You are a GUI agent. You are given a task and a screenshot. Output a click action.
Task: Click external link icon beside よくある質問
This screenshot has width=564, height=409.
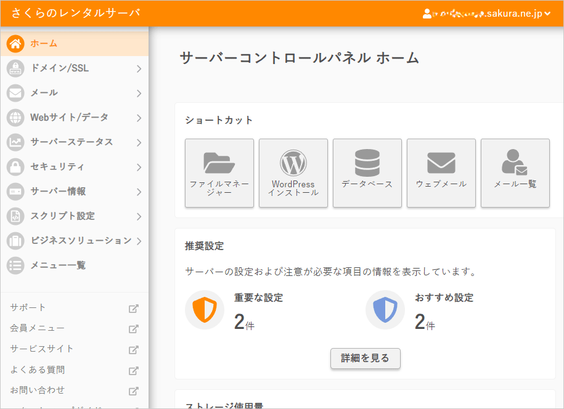(133, 371)
